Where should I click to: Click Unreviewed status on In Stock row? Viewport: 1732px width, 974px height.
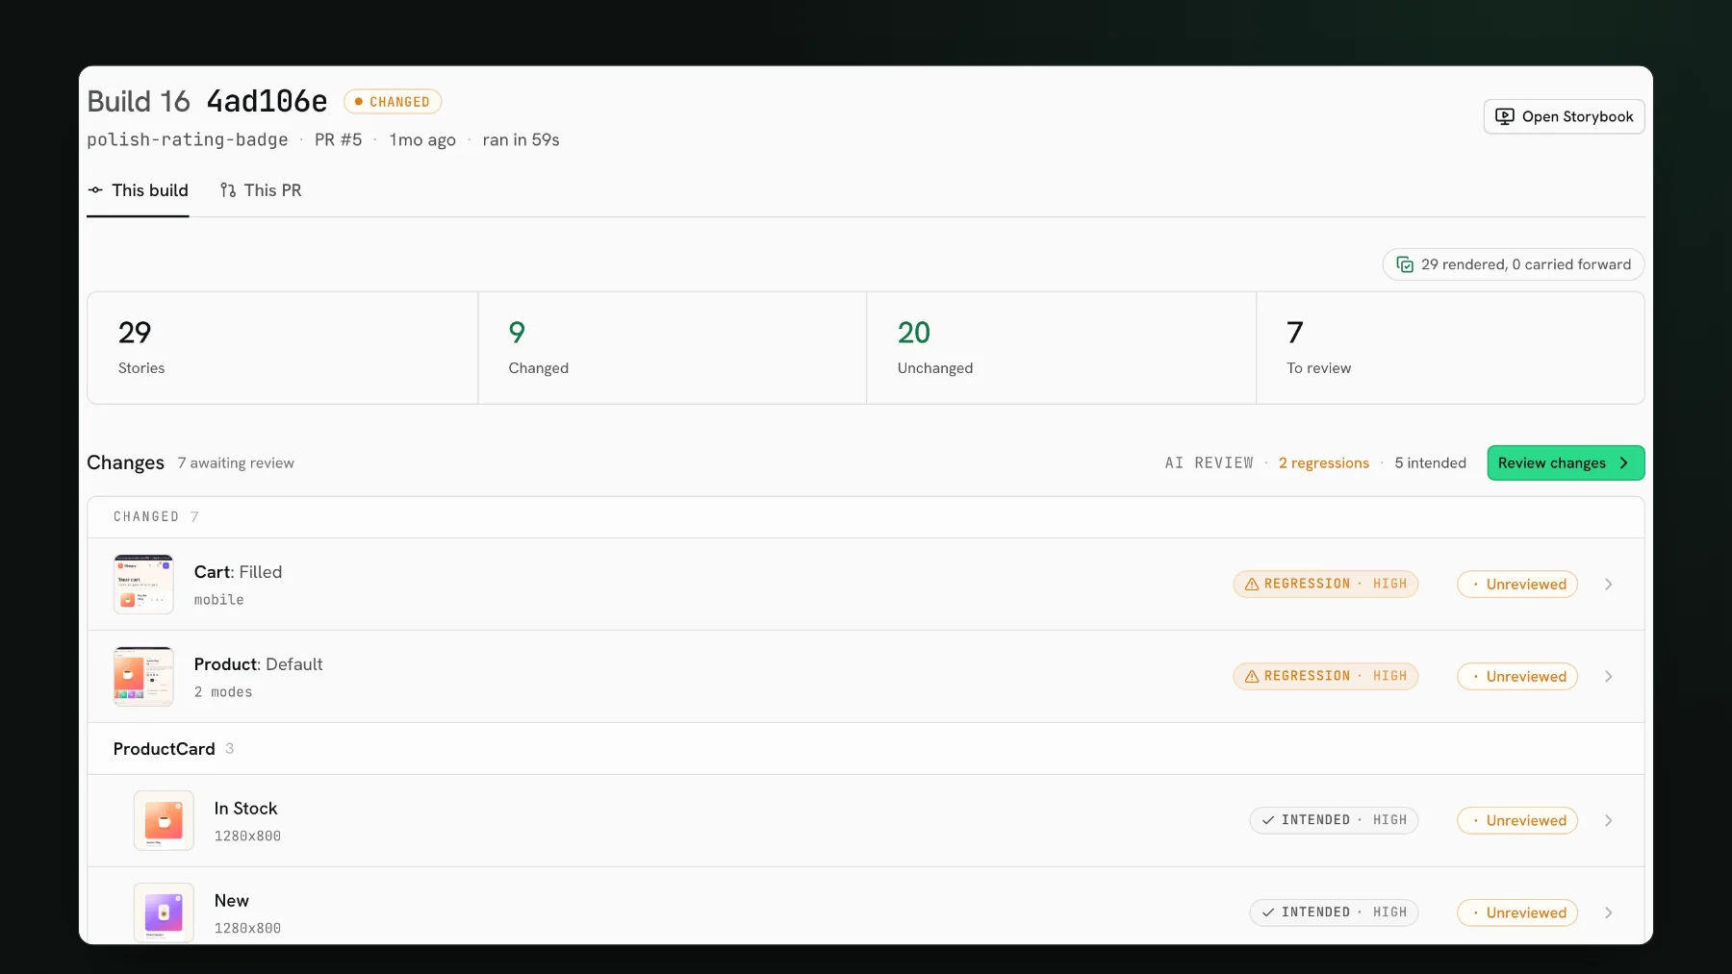coord(1517,821)
